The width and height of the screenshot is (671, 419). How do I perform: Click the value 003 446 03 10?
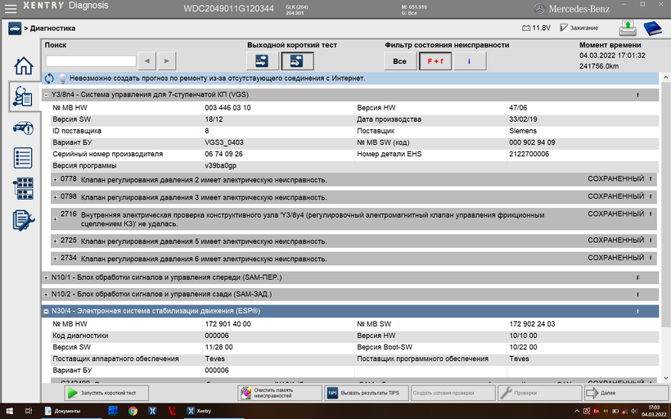[x=227, y=108]
